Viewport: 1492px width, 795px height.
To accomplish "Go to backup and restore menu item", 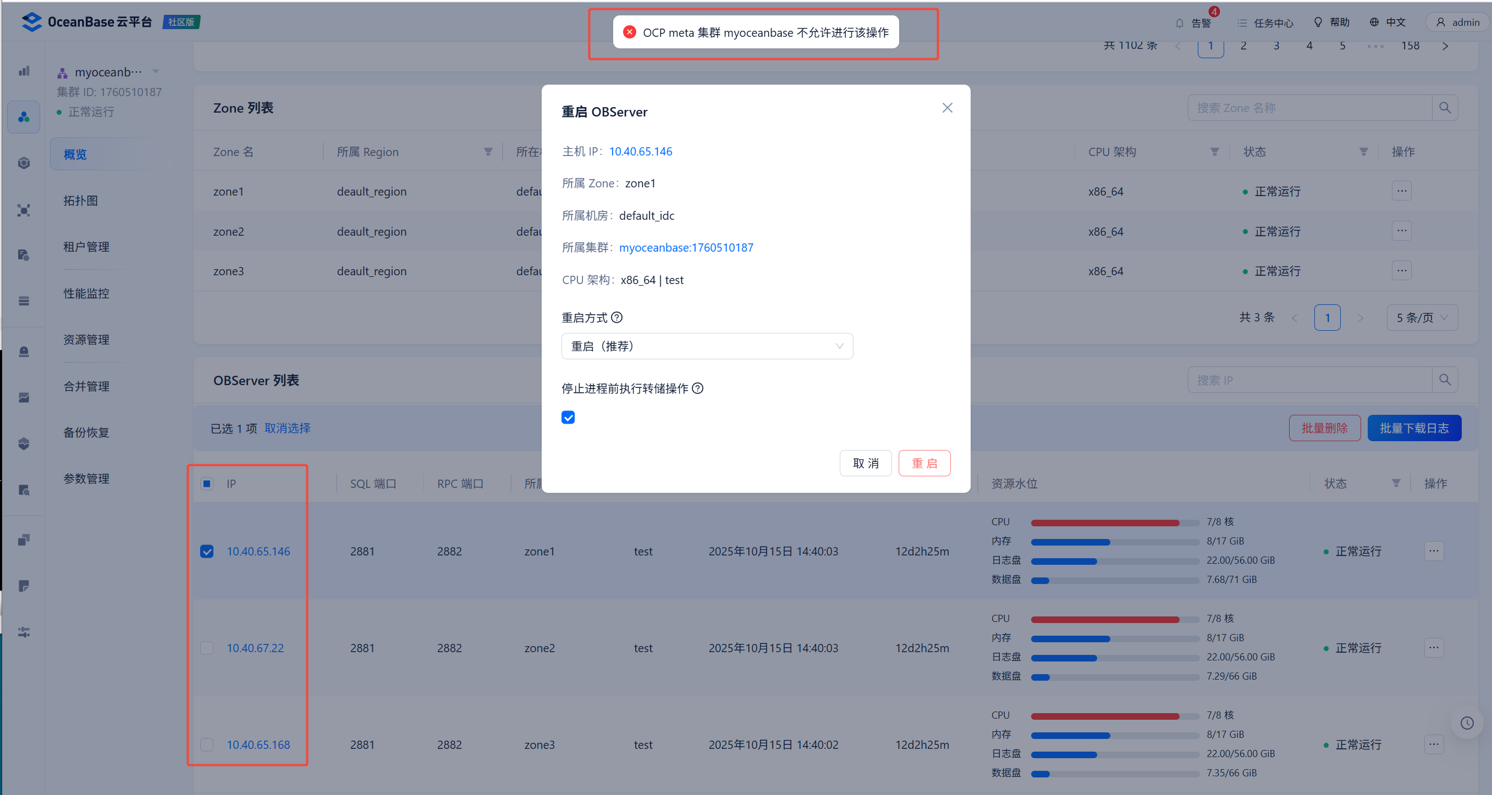I will click(86, 432).
